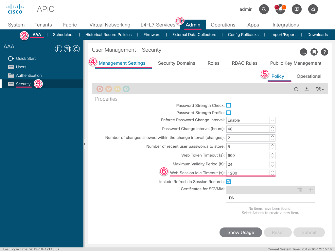
Task: Show minor faults yellow icon
Action: [x=117, y=89]
